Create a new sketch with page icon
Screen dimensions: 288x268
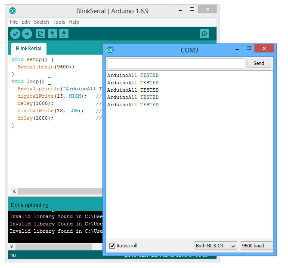40,34
